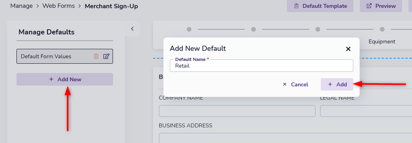This screenshot has width=412, height=143.
Task: Close the Add New Default dialog
Action: [x=348, y=49]
